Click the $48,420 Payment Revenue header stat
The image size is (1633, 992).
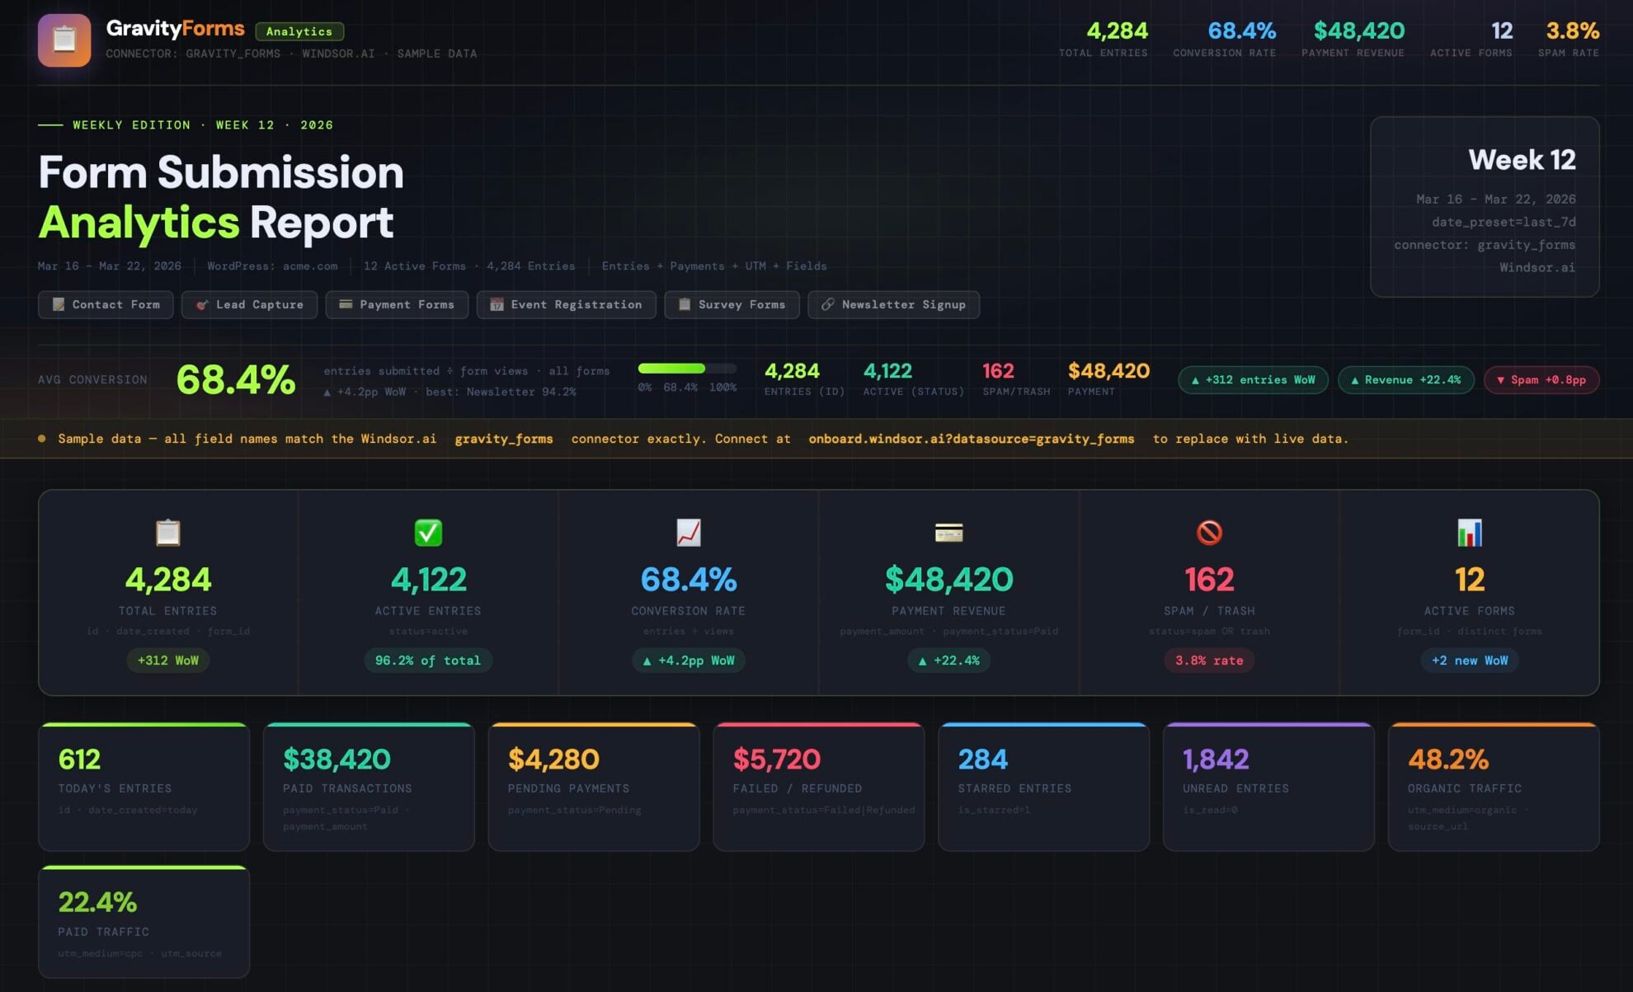pos(1353,39)
